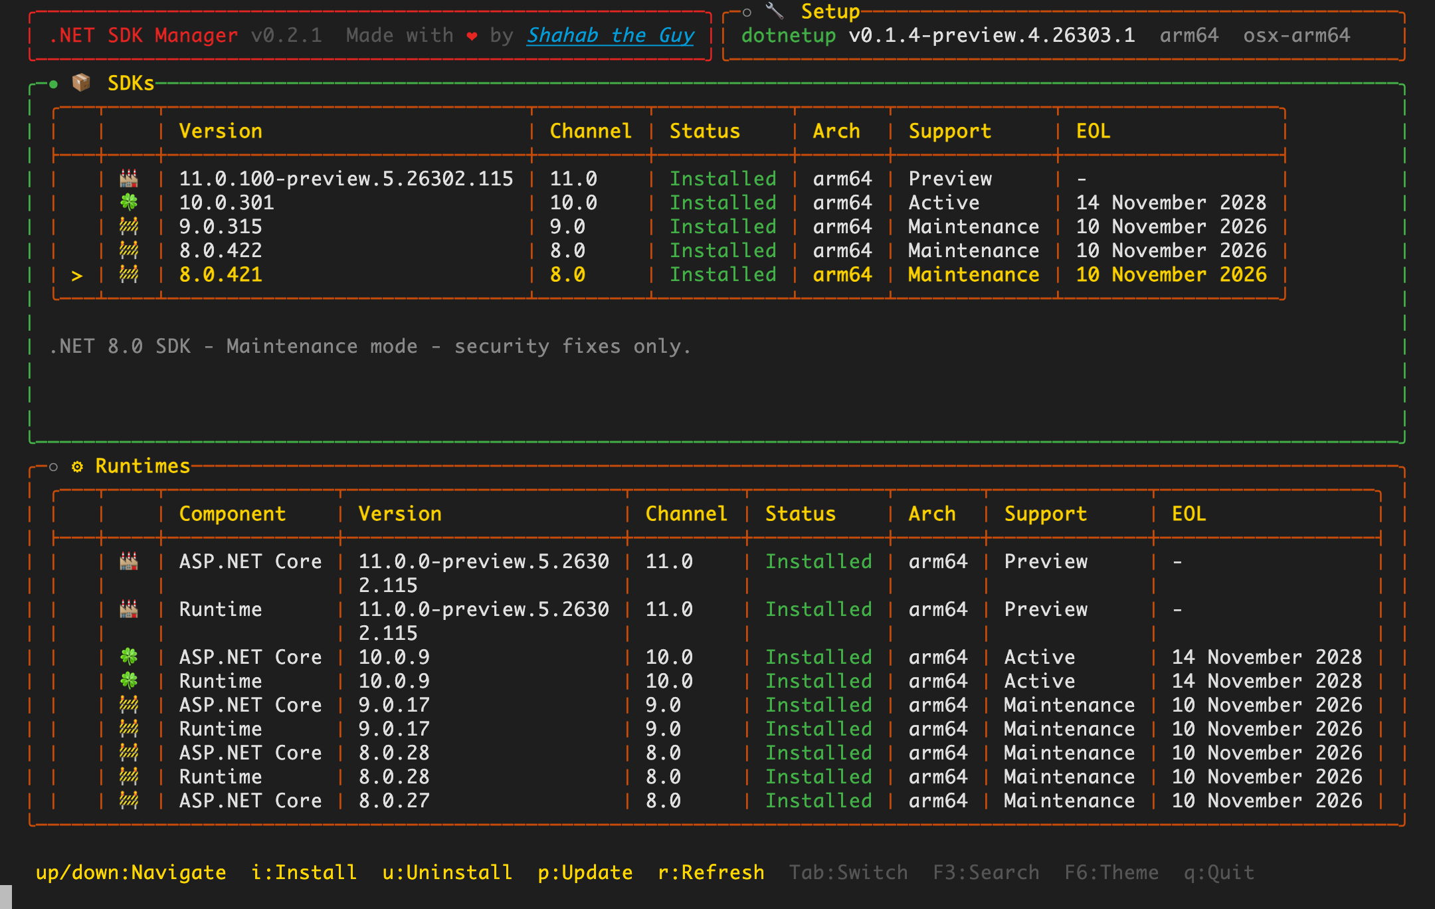Click the icon on ASP.NET Core 11.0.0-preview row
The height and width of the screenshot is (909, 1435).
tap(129, 561)
